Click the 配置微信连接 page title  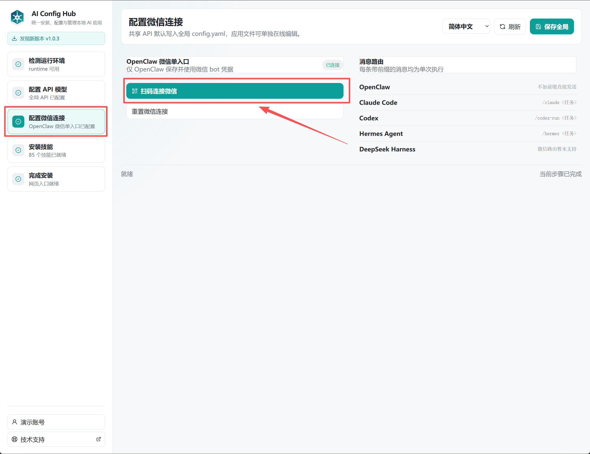156,22
